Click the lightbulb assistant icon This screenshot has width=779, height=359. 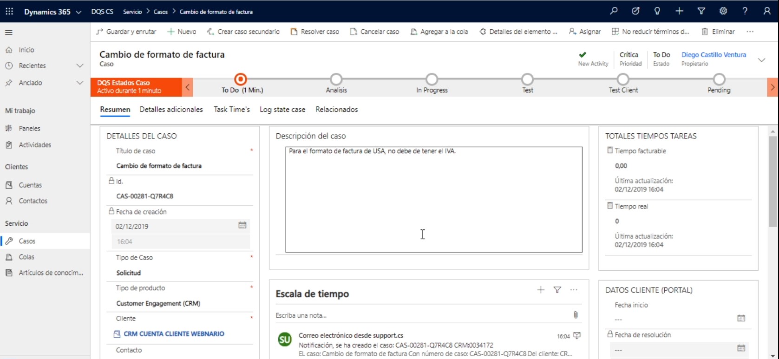(x=657, y=11)
